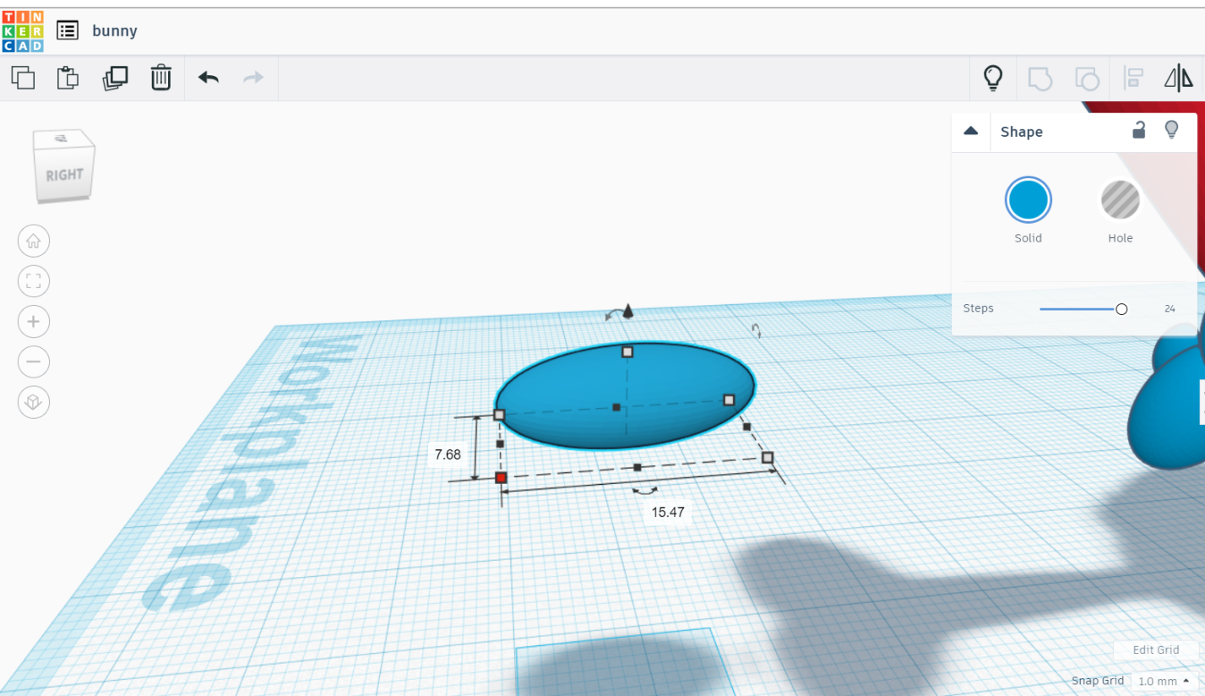Click the Paste icon in toolbar
Image resolution: width=1205 pixels, height=696 pixels.
(68, 78)
